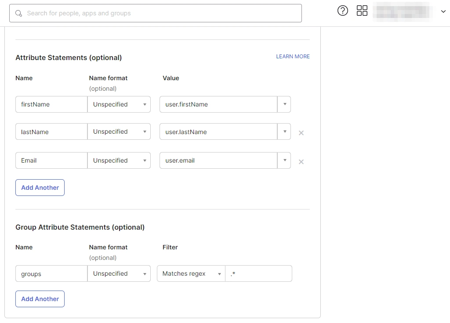Click the Filter column label

(170, 247)
